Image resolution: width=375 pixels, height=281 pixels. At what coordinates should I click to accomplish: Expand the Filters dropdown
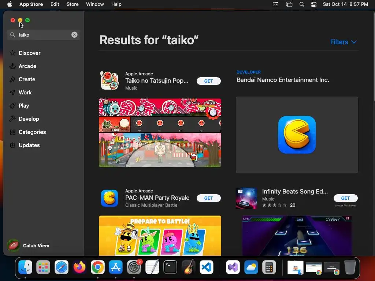pos(344,42)
